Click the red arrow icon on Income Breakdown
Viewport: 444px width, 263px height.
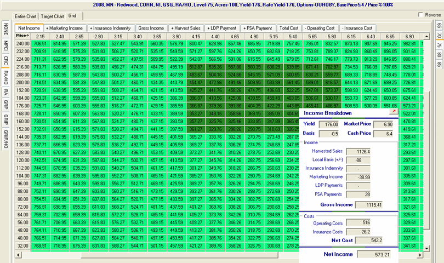click(394, 112)
